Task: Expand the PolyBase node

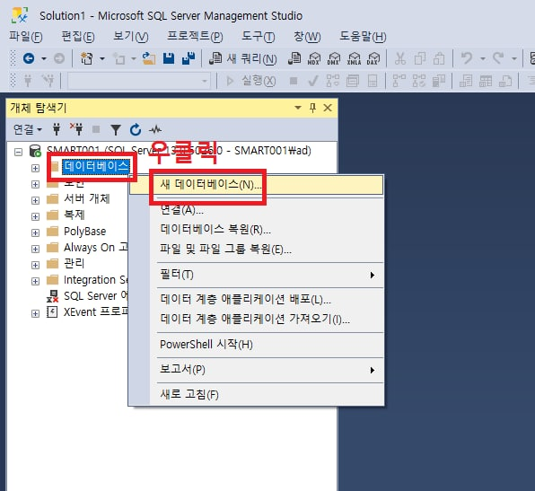Action: click(x=35, y=232)
